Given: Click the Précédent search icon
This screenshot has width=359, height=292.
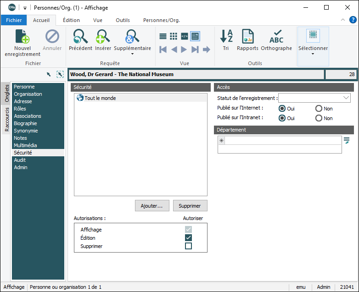Looking at the screenshot, I should pos(80,37).
